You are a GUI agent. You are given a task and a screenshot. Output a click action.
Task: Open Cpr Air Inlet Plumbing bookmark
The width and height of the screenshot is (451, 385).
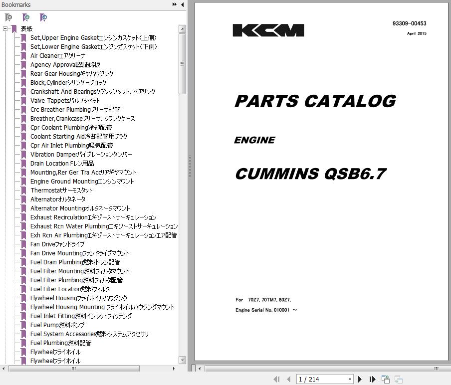[x=72, y=146]
